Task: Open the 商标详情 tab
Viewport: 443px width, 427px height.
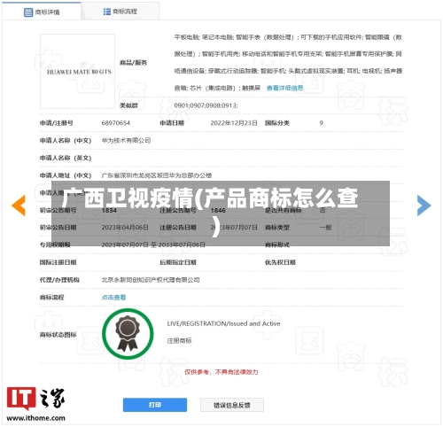Action: click(x=42, y=12)
